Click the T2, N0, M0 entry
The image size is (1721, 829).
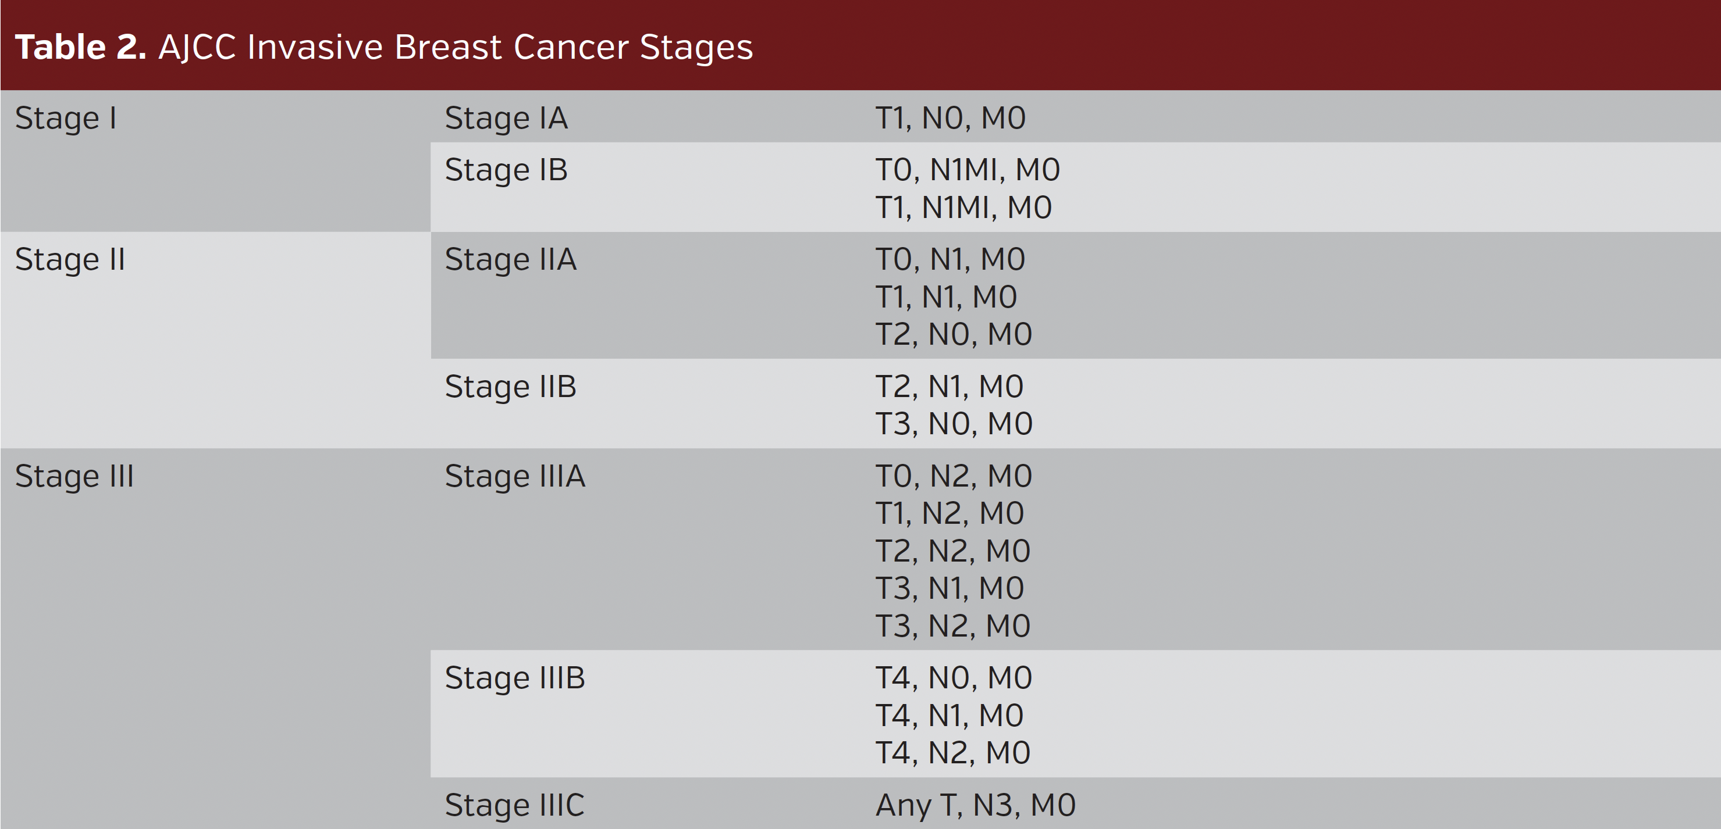coord(954,334)
